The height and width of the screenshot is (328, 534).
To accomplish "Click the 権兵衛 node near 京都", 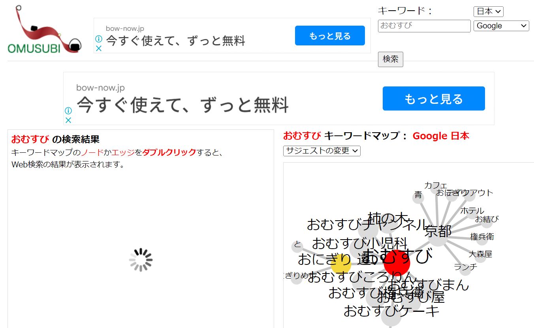I will tap(482, 237).
